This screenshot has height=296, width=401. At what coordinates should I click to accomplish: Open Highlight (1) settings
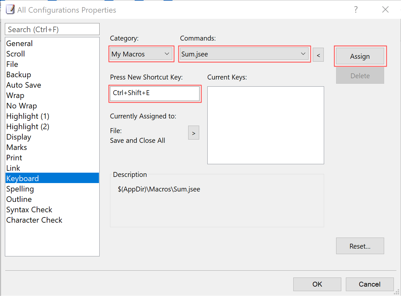(52, 116)
